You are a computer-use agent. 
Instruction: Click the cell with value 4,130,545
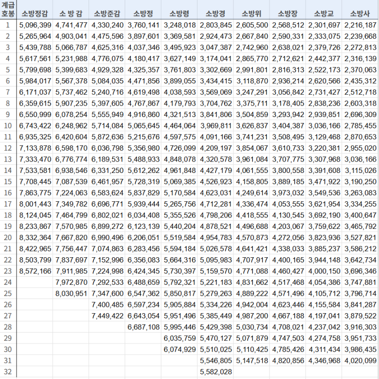coord(288,215)
